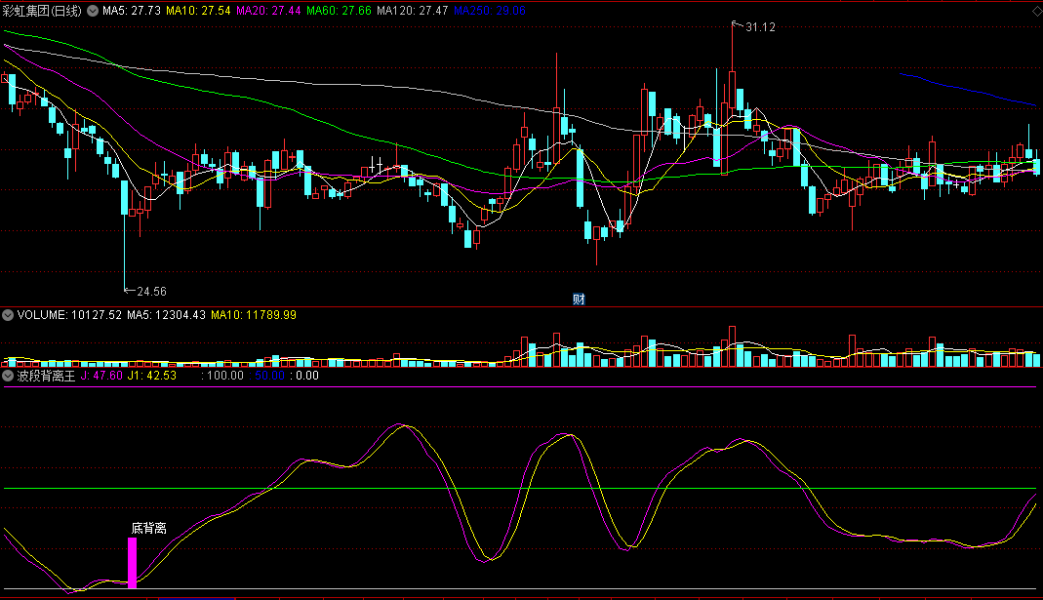
Task: Select the J1: 42.53 indicator value
Action: (x=152, y=376)
